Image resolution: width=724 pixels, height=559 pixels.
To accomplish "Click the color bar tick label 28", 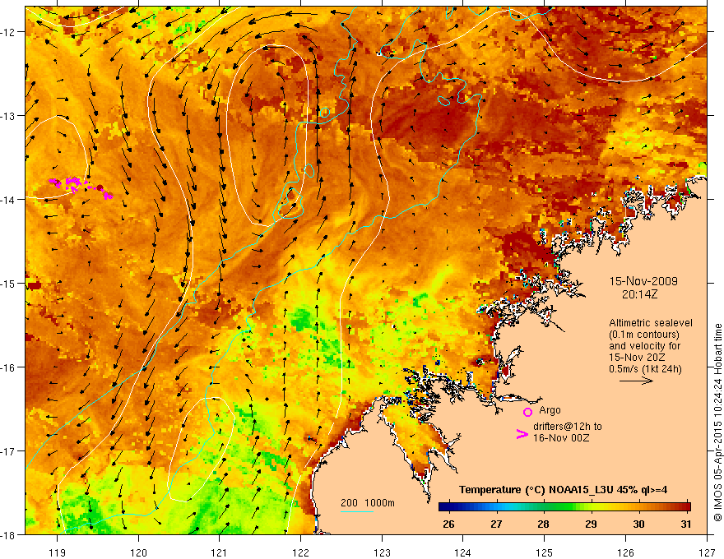I will click(544, 524).
